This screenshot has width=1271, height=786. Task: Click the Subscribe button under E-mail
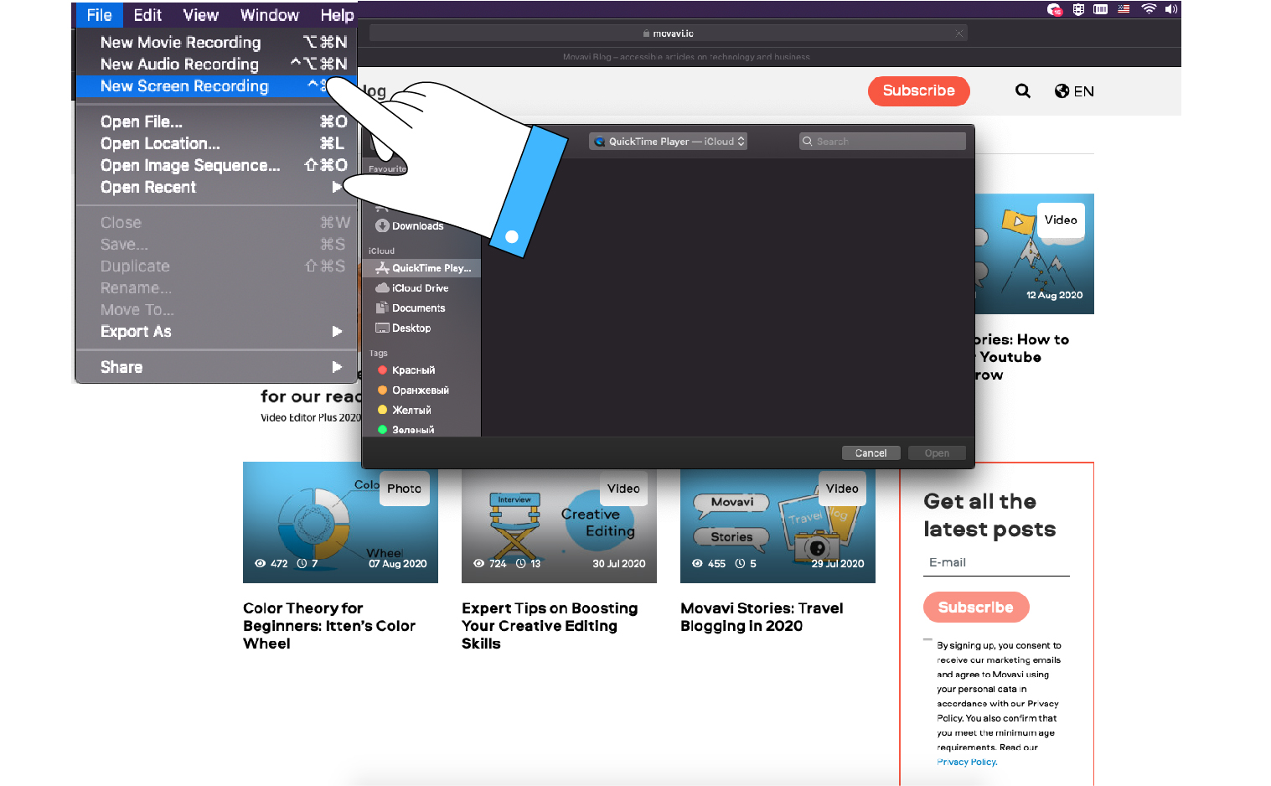[976, 608]
